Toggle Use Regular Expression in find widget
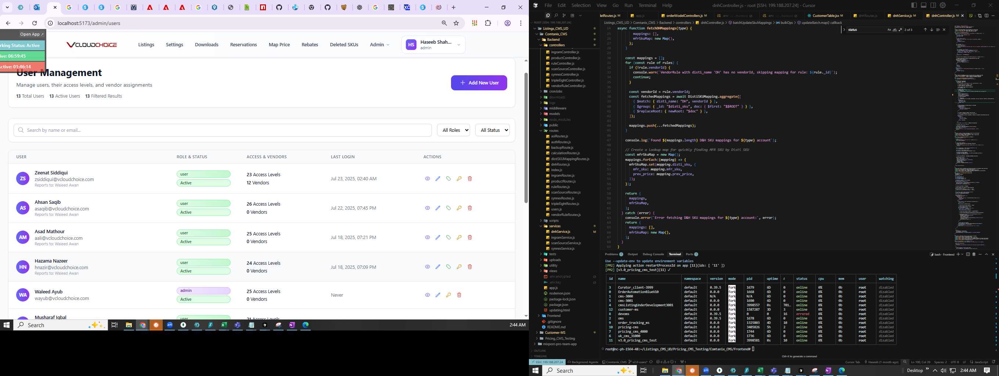Viewport: 999px width, 376px height. 900,30
